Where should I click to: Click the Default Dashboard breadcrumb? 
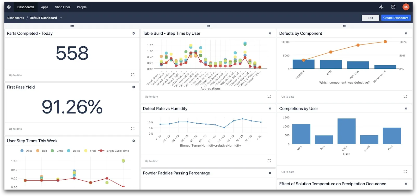[x=43, y=18]
